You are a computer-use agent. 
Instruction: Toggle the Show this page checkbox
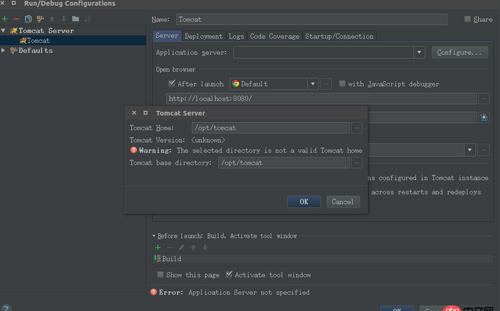(x=161, y=274)
